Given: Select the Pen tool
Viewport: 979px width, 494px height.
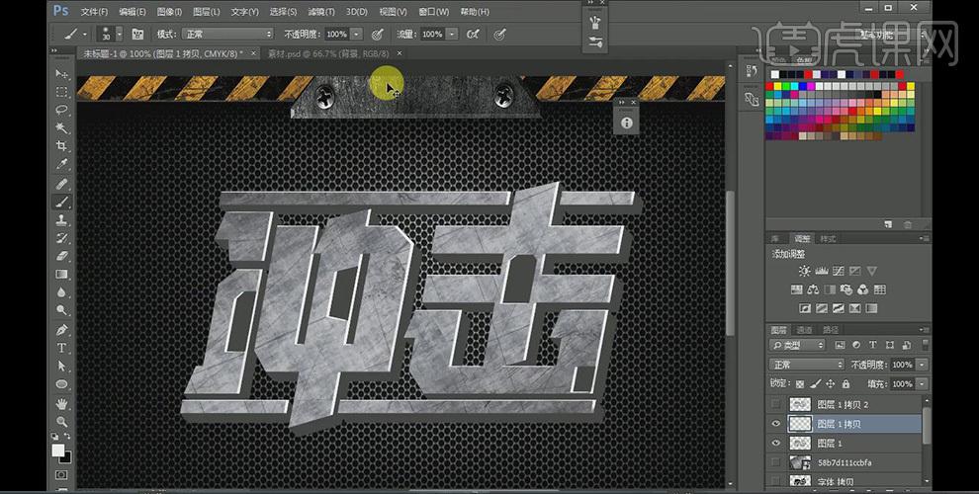Looking at the screenshot, I should pos(62,330).
